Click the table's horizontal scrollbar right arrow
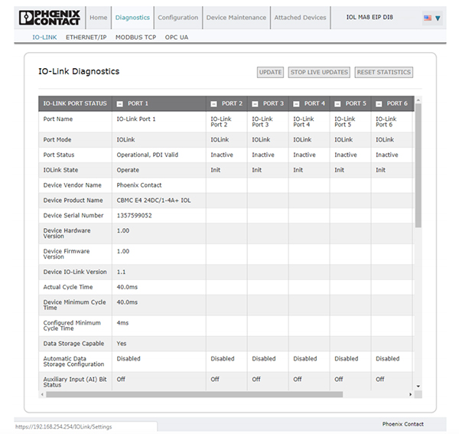The height and width of the screenshot is (434, 459). pyautogui.click(x=410, y=394)
